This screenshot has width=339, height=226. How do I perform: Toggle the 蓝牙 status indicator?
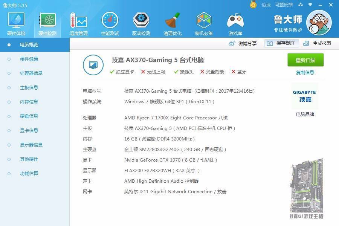pos(234,71)
